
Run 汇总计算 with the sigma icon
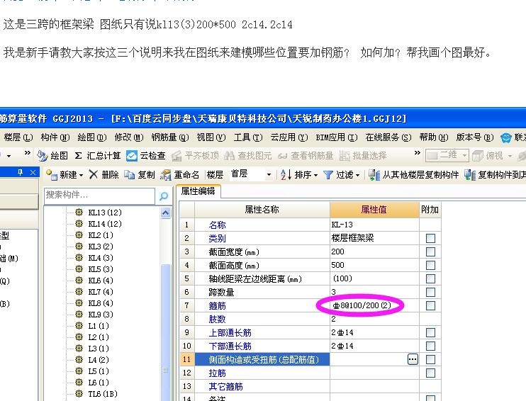click(78, 156)
